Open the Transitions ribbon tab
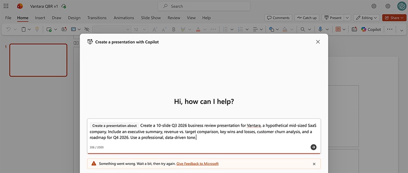 [x=97, y=18]
